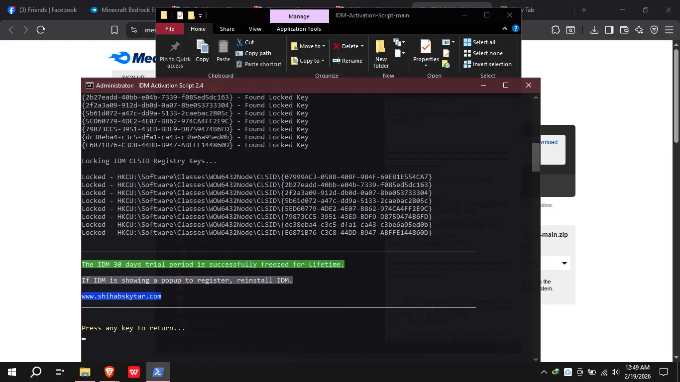680x382 pixels.
Task: Open the Move to dropdown in Explorer
Action: tap(308, 46)
